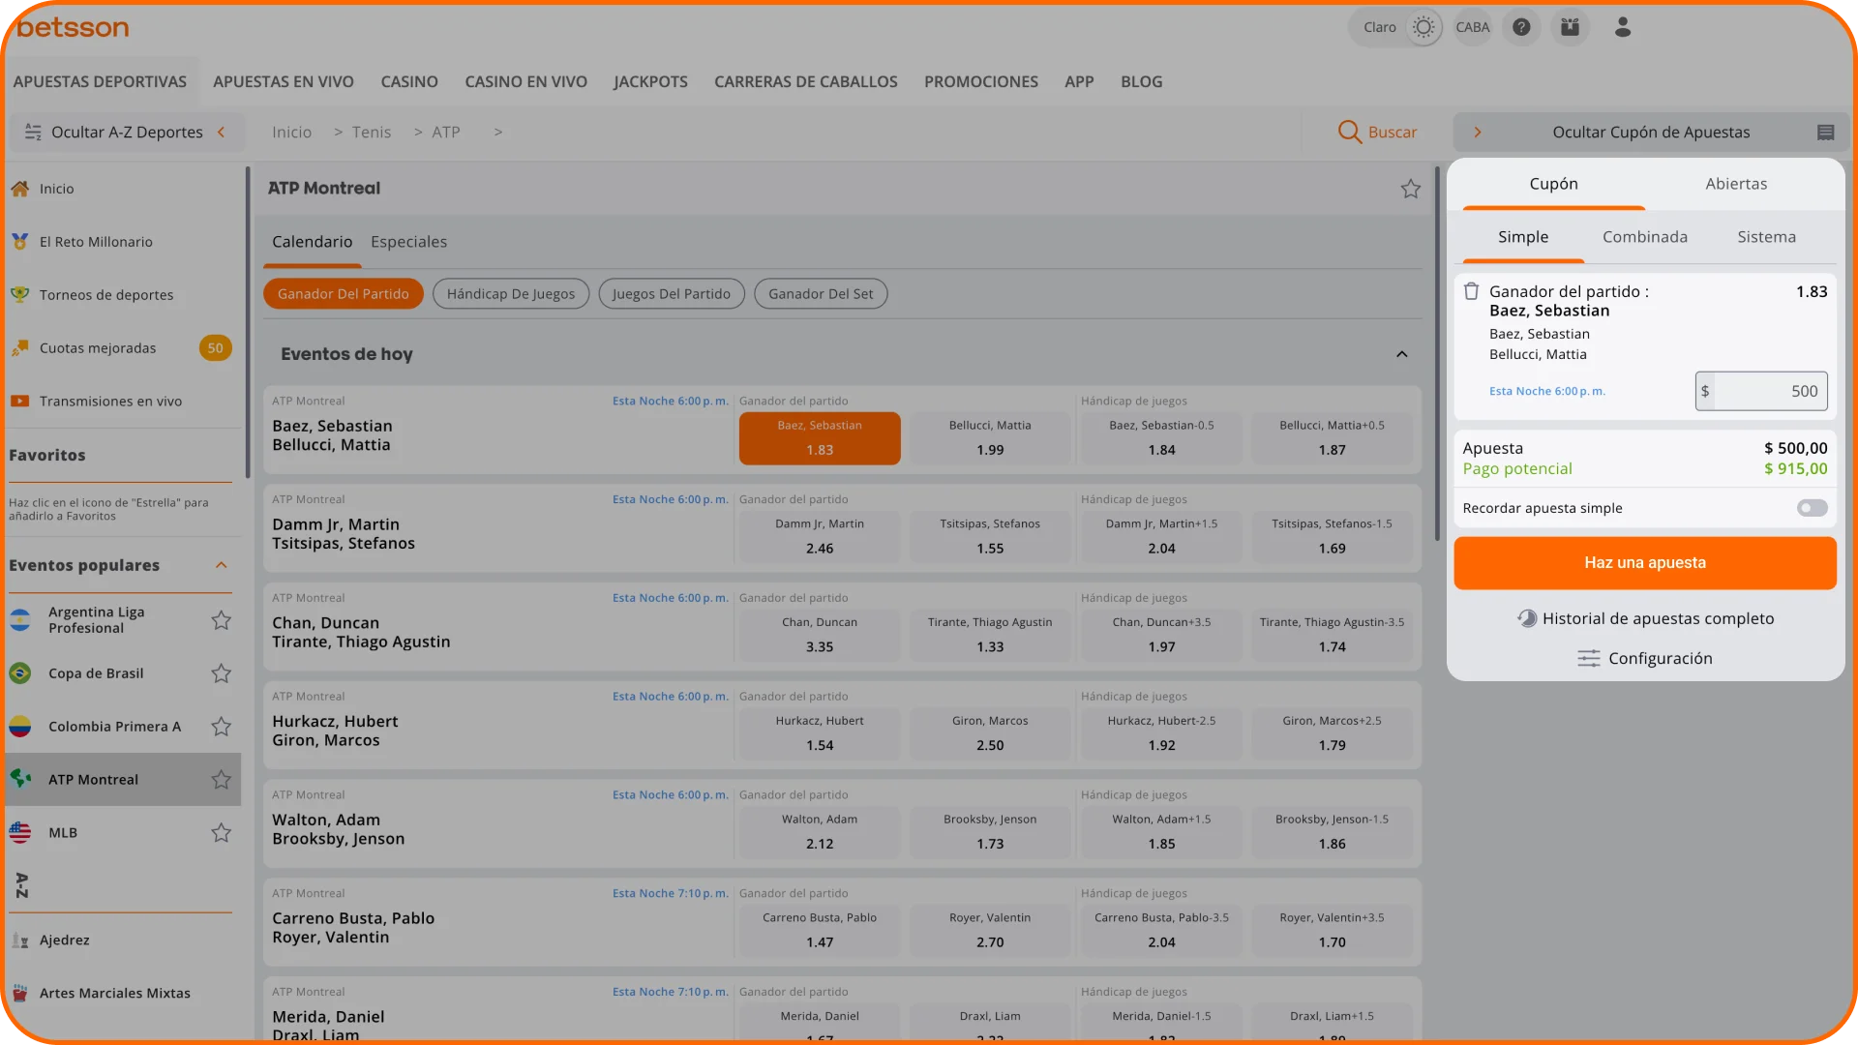Collapse the A-Z Deportes sidebar
This screenshot has height=1045, width=1858.
126,132
